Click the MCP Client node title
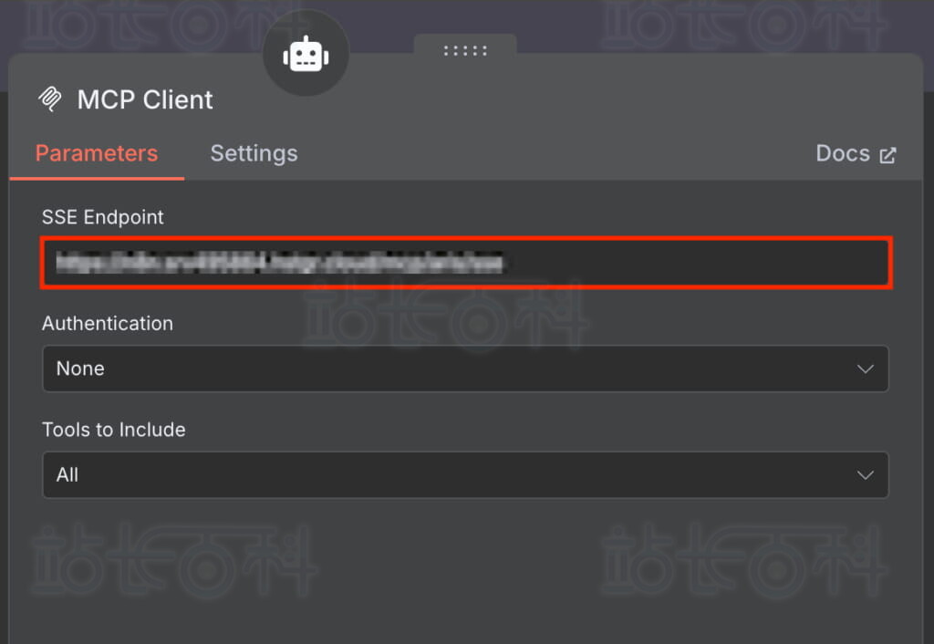This screenshot has height=644, width=934. click(x=145, y=99)
